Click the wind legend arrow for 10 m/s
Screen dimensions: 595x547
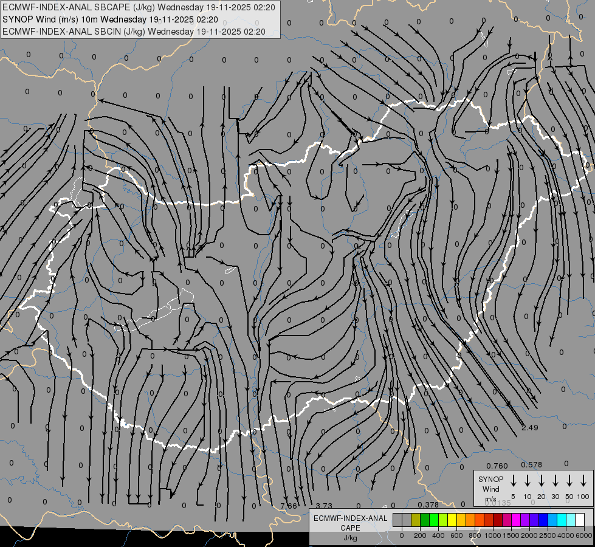(528, 481)
